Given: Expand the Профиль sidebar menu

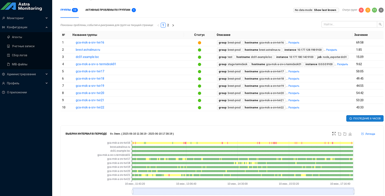Looking at the screenshot, I should click(26, 83).
